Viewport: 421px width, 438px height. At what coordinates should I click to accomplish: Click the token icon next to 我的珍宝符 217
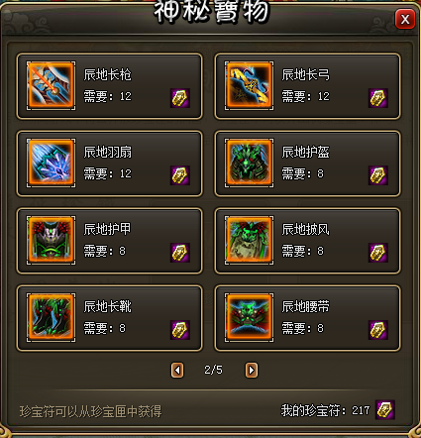point(385,410)
